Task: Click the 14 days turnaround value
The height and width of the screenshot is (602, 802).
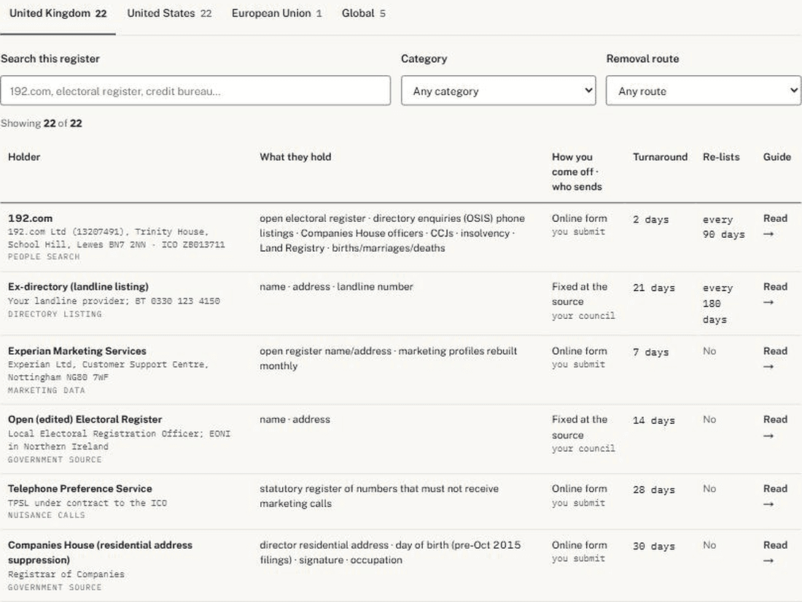Action: [654, 420]
